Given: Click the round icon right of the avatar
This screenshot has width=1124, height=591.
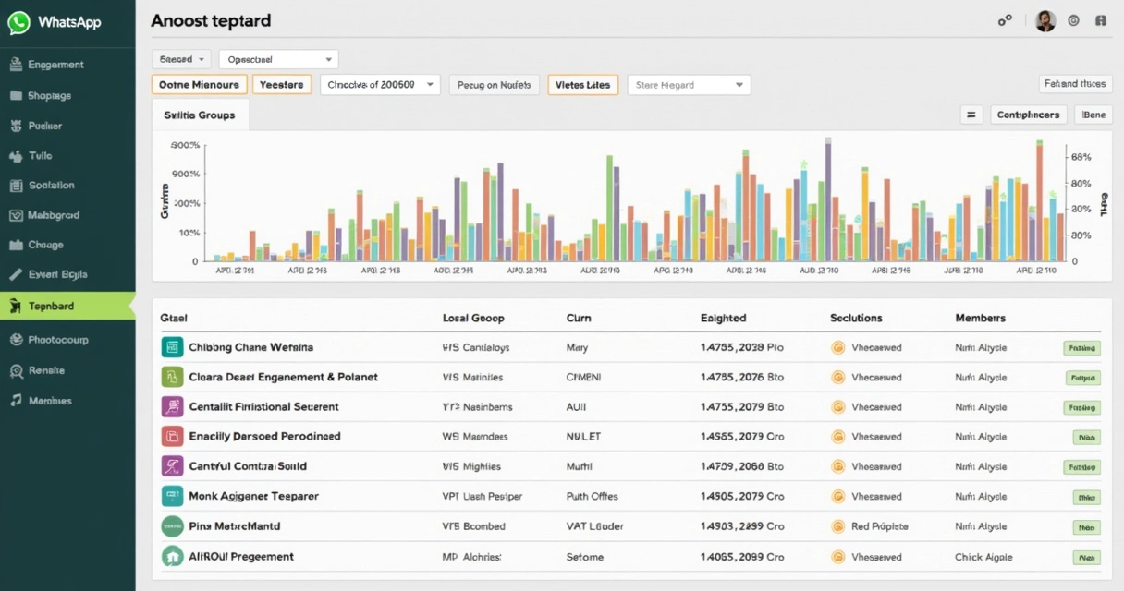Looking at the screenshot, I should tap(1074, 20).
